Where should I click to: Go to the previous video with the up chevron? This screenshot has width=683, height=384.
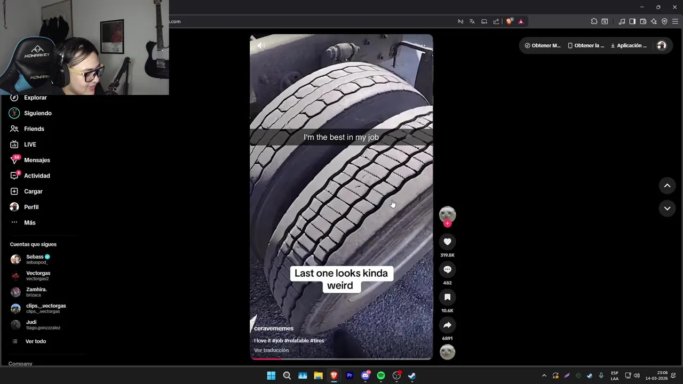[x=667, y=186]
